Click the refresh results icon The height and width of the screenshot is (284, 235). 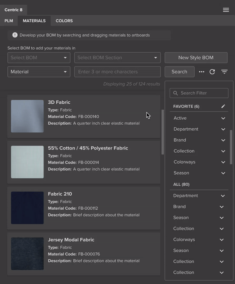tap(212, 72)
